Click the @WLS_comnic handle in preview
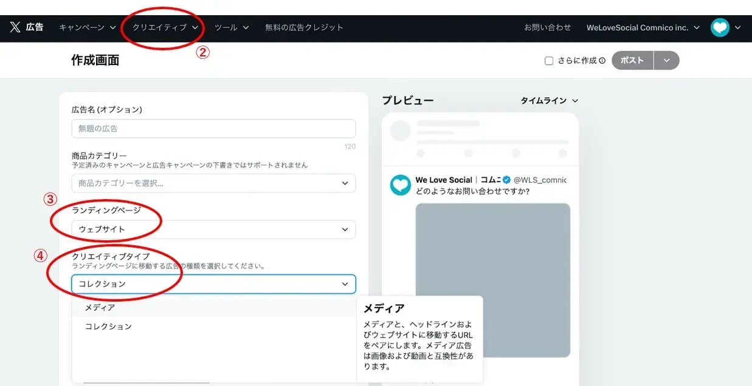The image size is (752, 386). click(x=540, y=180)
